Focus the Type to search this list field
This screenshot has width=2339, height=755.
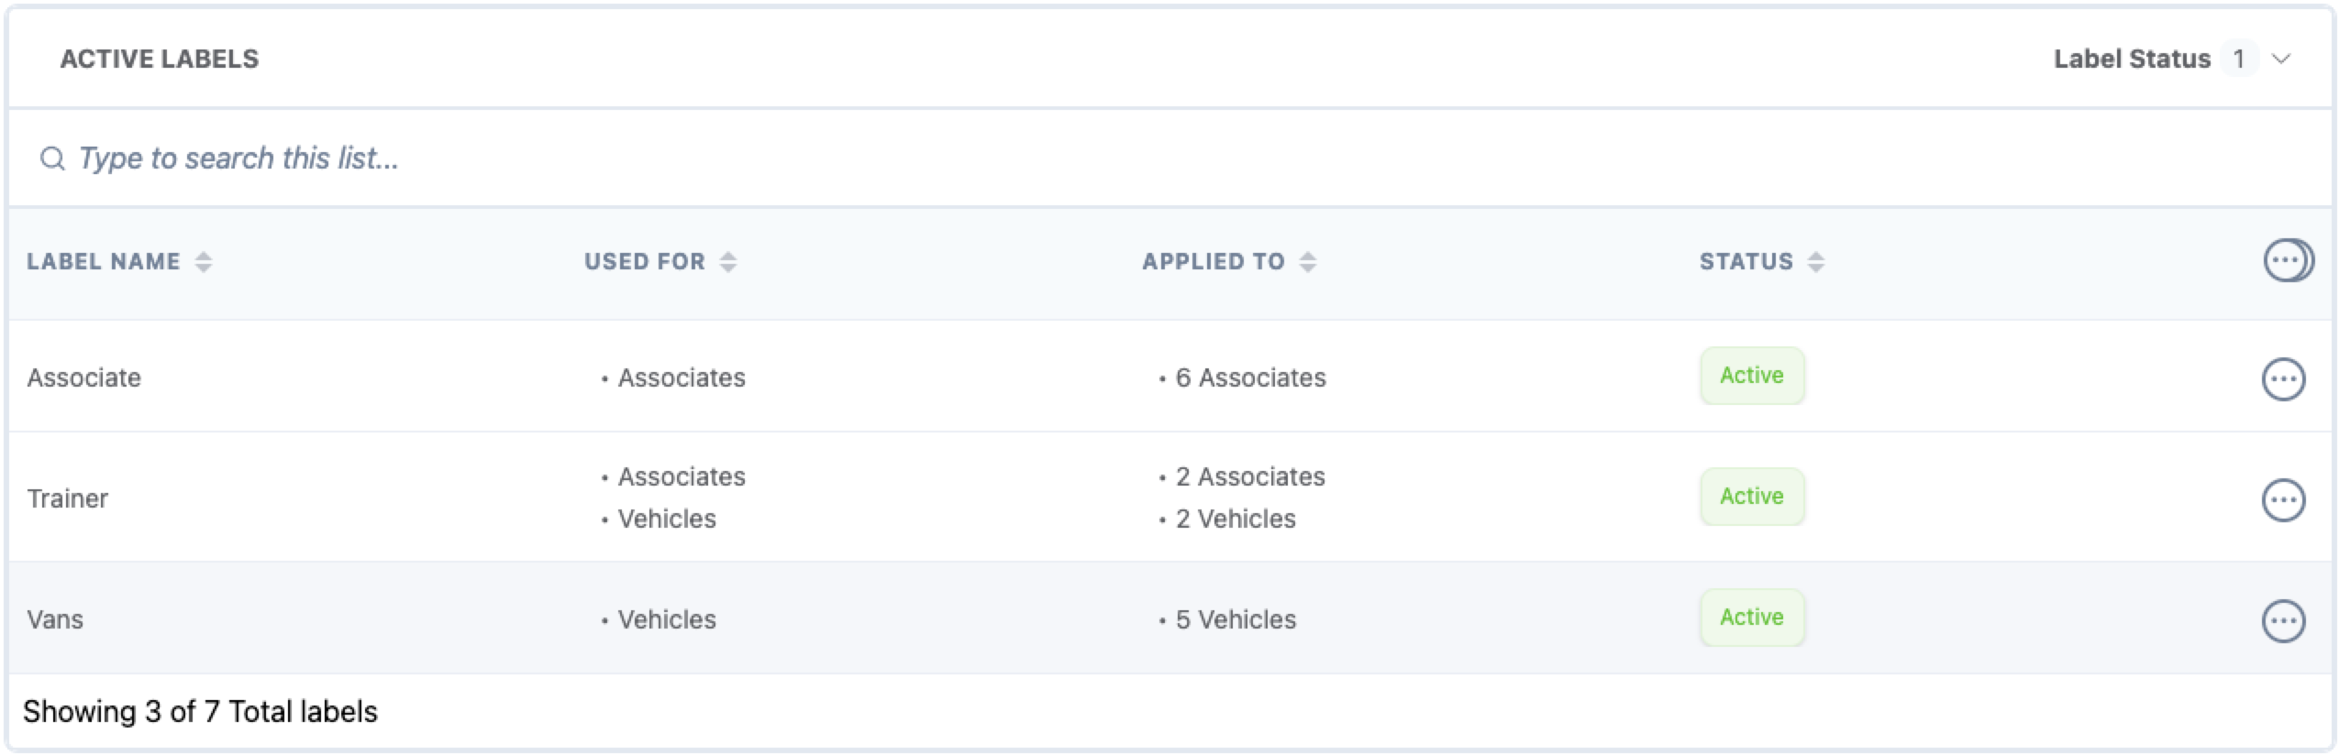click(x=642, y=159)
